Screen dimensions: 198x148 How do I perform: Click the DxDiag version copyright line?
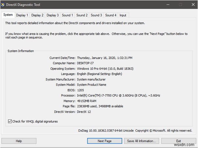(x=135, y=131)
